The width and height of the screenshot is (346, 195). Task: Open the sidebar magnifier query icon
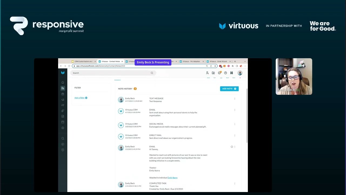[63, 138]
